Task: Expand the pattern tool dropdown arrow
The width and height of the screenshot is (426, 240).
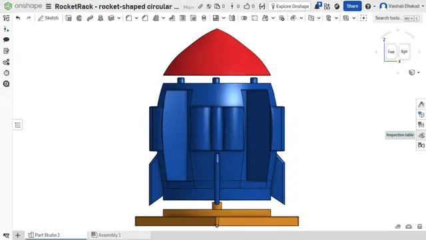Action: (224, 18)
